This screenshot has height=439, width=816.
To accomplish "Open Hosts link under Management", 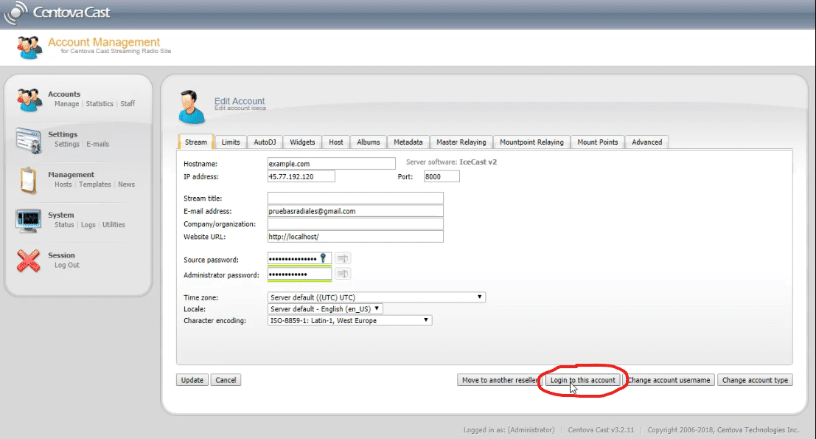I will pos(63,184).
